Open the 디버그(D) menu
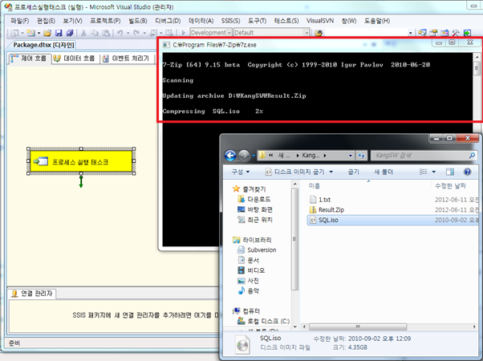483x361 pixels. (168, 21)
